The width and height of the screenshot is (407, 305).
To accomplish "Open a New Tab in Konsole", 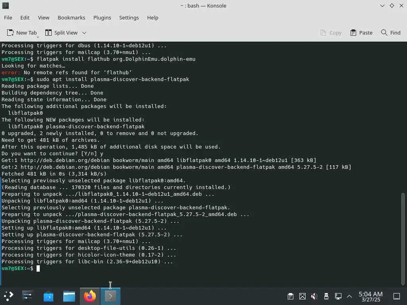I will [x=21, y=33].
